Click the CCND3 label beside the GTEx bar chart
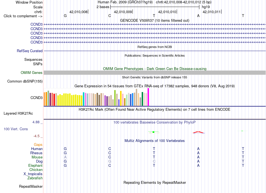 tap(36, 98)
